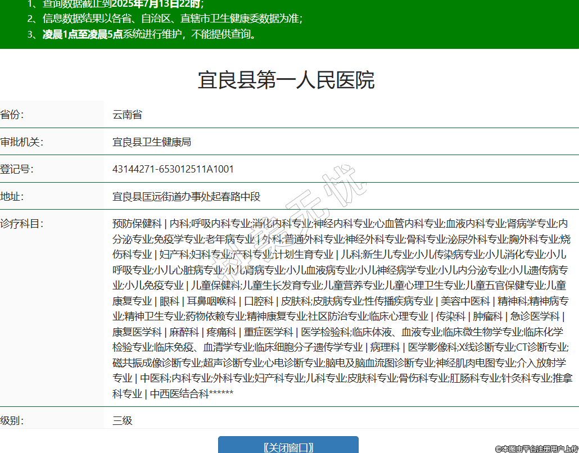Click the 【关闭窗口】 close window button
This screenshot has height=453, width=579.
click(288, 447)
